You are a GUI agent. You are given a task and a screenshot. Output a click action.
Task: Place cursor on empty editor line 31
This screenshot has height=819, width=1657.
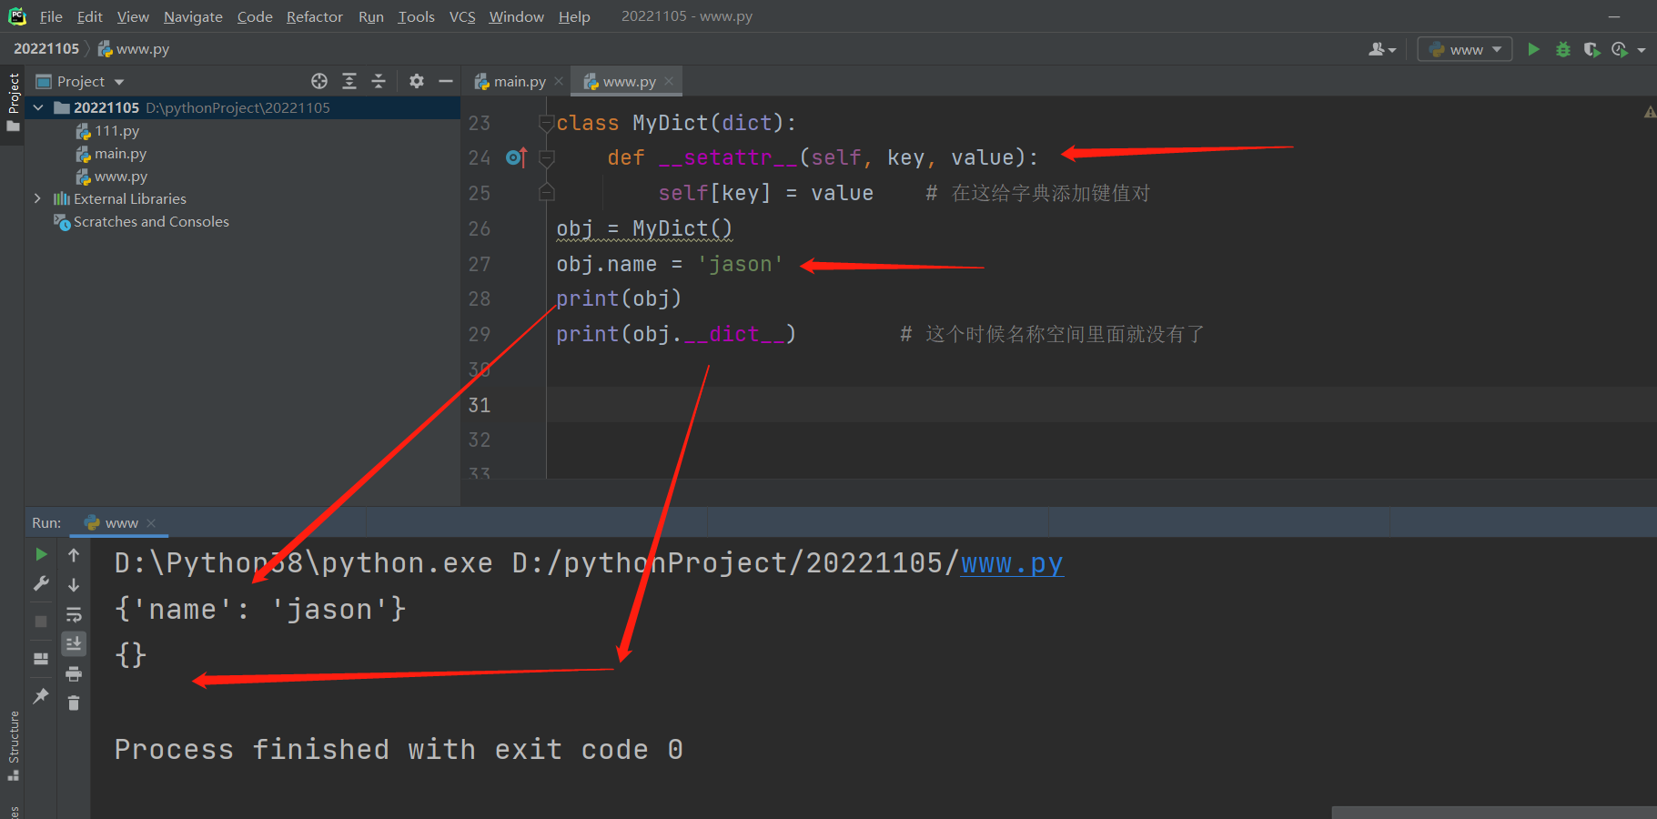point(1101,405)
